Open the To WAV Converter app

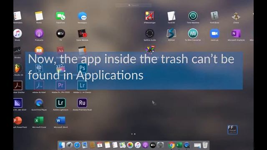[193, 33]
